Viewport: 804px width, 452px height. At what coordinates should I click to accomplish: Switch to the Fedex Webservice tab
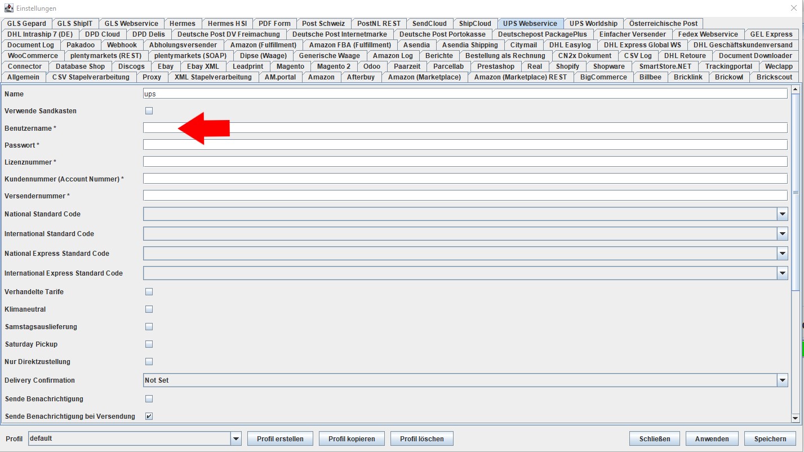pyautogui.click(x=708, y=34)
